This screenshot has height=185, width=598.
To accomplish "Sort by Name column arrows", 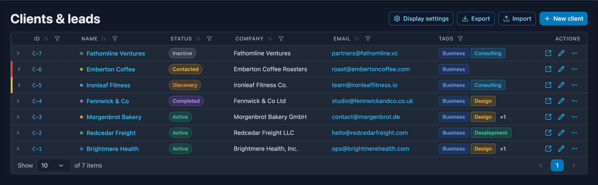I will 104,39.
